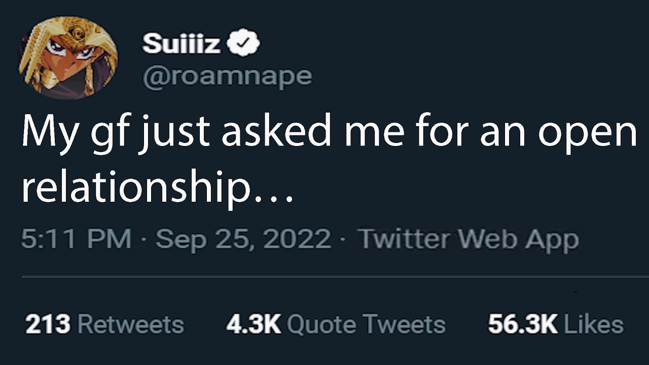Click the verified checkmark badge
Viewport: 649px width, 365px height.
[242, 44]
